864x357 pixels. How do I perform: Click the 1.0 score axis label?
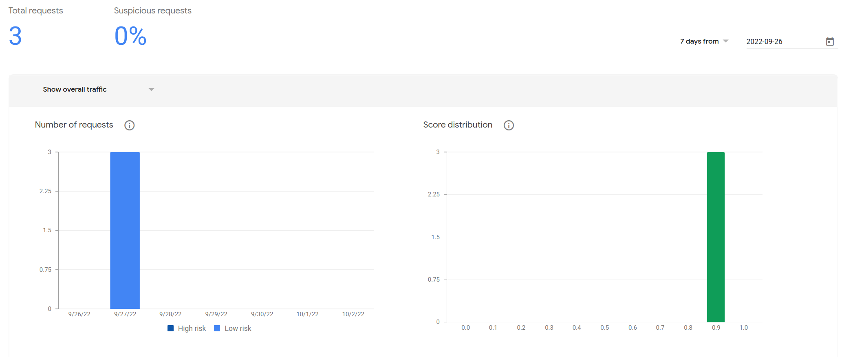(743, 328)
